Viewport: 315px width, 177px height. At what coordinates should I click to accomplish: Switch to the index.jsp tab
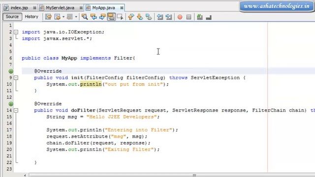coord(19,8)
